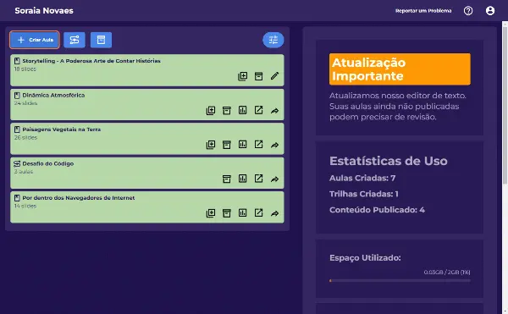Click the Criar Aula button
Image resolution: width=508 pixels, height=314 pixels.
[35, 40]
